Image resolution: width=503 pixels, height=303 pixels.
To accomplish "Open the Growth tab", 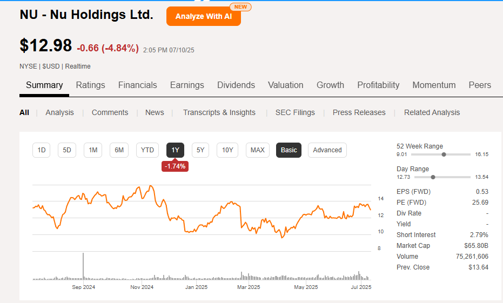I will [330, 85].
